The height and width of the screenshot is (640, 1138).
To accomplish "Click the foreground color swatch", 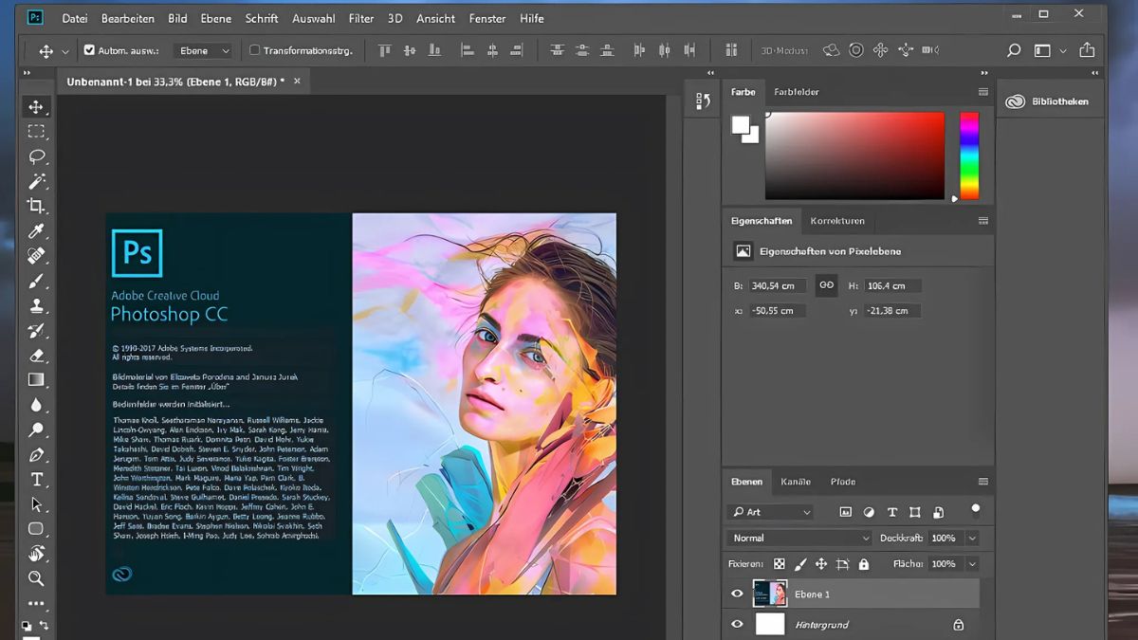I will click(x=740, y=125).
